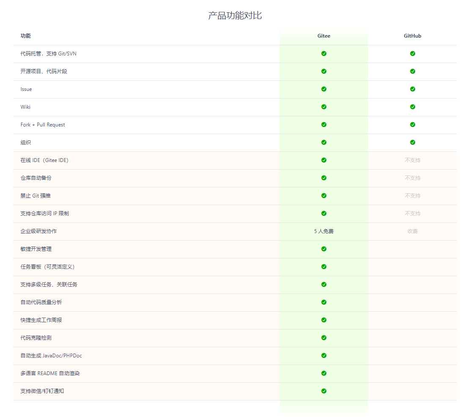
Task: Click Gitee checkmark in 开源项目、代码片段 row
Action: [x=324, y=71]
